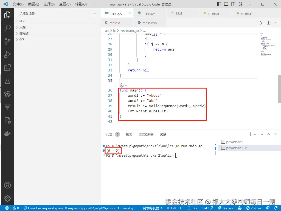Close the main.go tab
Viewport: 281px width, 211px height.
[x=130, y=13]
